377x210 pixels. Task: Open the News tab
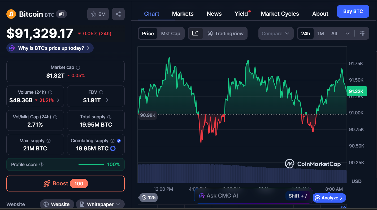point(214,14)
